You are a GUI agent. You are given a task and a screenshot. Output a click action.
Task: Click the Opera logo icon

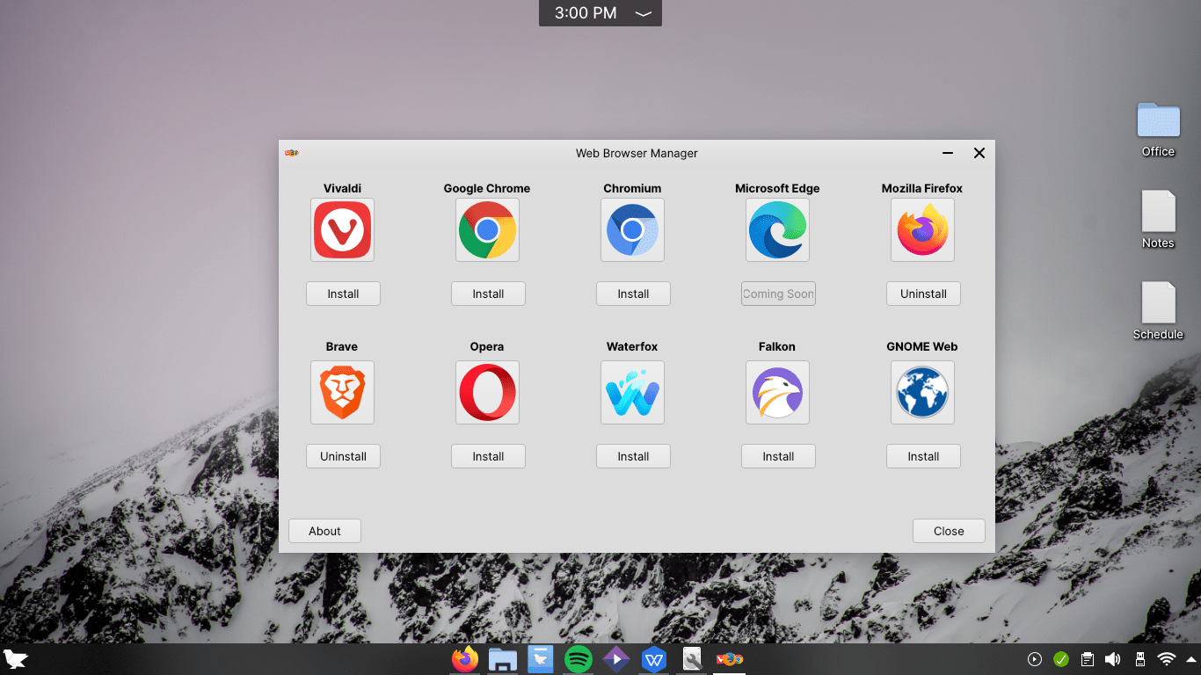[x=487, y=392]
